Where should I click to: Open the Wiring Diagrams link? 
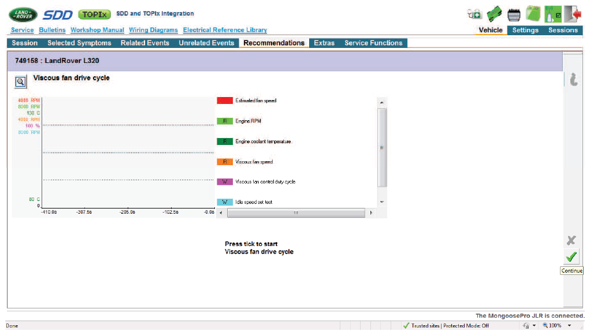[153, 30]
